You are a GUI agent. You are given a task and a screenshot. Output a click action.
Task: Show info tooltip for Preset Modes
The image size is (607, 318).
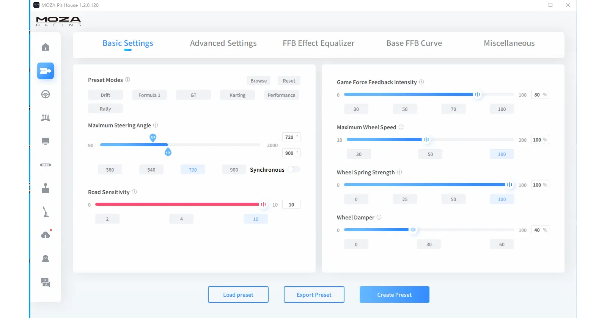tap(127, 80)
